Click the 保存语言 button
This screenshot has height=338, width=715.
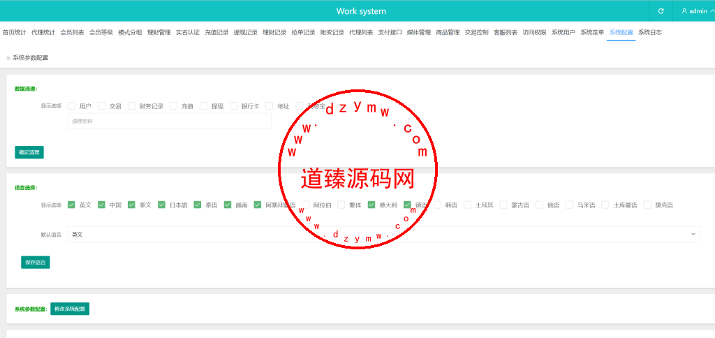pos(35,263)
